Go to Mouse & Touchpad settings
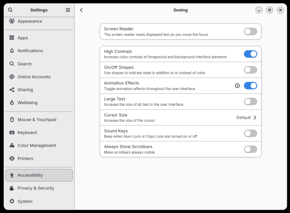290x213 pixels. [x=37, y=120]
